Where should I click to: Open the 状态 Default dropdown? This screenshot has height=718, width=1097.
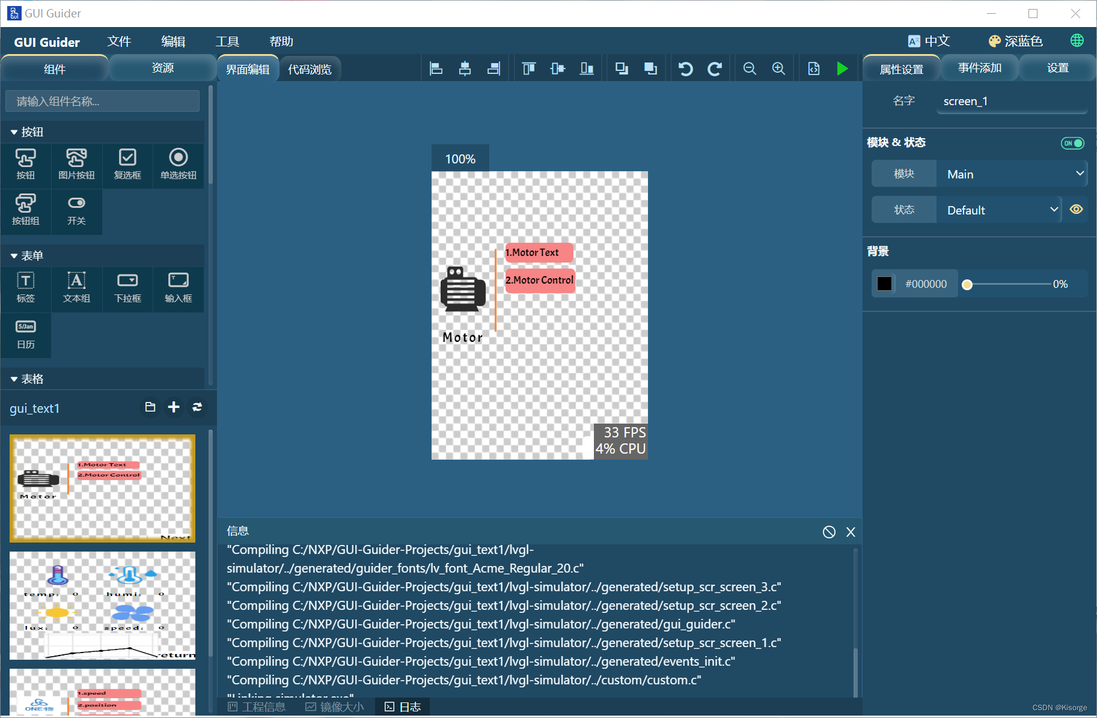click(998, 210)
